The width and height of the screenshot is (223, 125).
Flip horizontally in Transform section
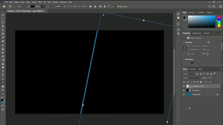[203, 54]
